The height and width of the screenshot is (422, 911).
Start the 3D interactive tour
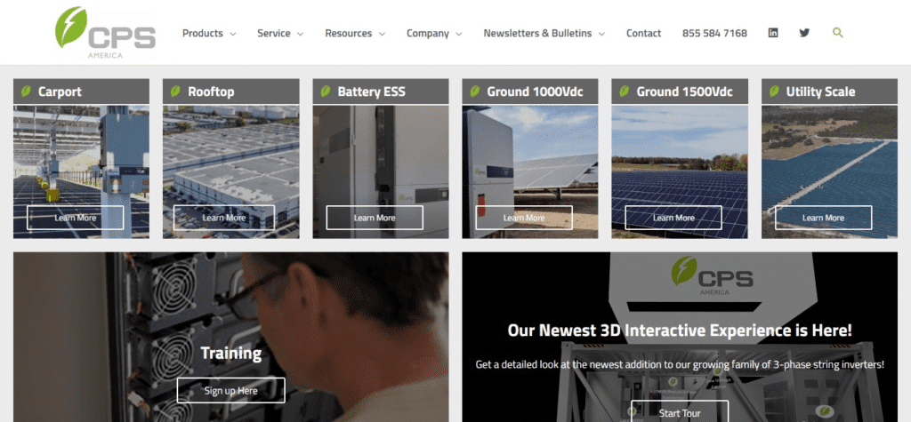pos(680,412)
